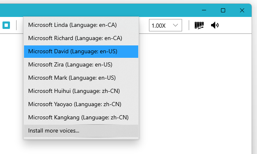Click the speaker volume icon
This screenshot has width=257, height=154.
pos(215,25)
